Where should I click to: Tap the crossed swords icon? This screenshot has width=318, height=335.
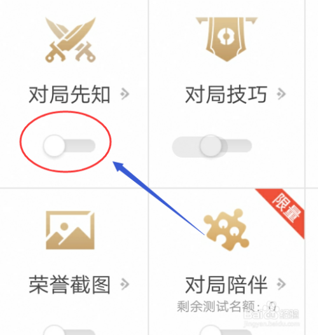pos(71,40)
